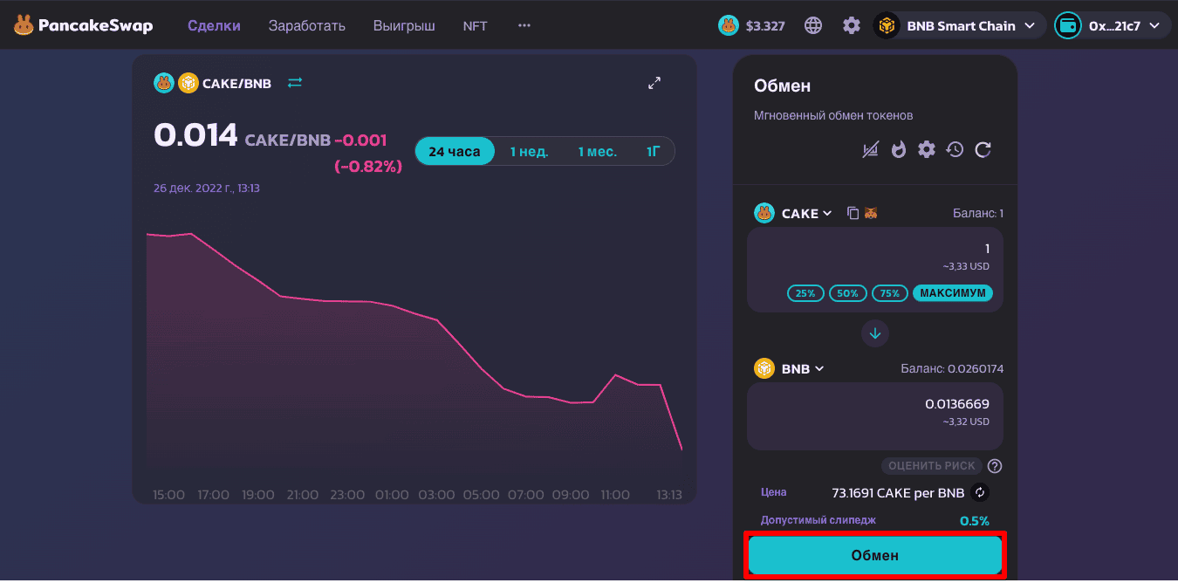Flip tokens with the down arrow
This screenshot has width=1178, height=583.
tap(875, 333)
